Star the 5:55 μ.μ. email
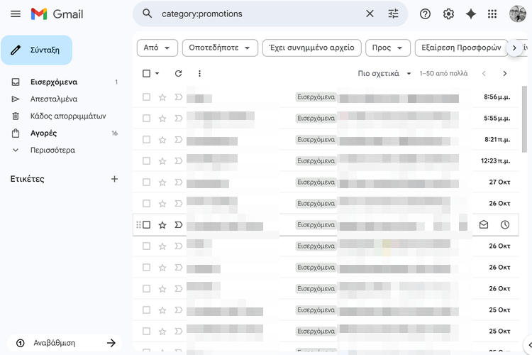Image resolution: width=532 pixels, height=355 pixels. 162,119
